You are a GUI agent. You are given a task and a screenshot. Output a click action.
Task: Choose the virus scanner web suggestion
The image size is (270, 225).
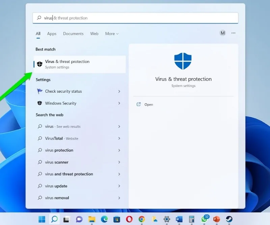[80, 162]
